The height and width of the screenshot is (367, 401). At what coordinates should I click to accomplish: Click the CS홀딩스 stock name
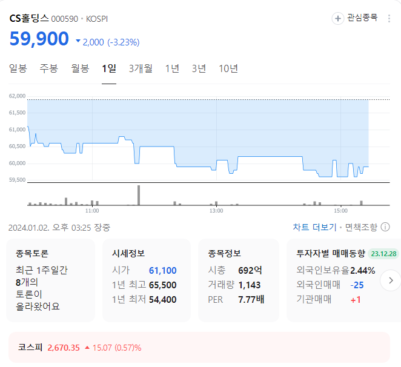29,18
